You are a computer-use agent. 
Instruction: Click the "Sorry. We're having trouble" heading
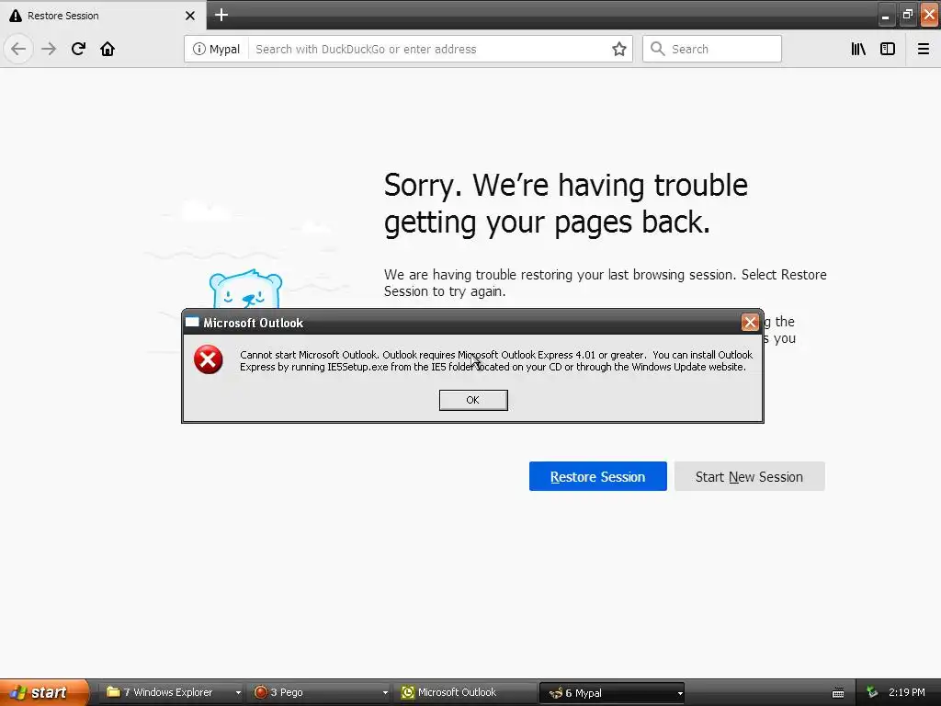coord(566,203)
